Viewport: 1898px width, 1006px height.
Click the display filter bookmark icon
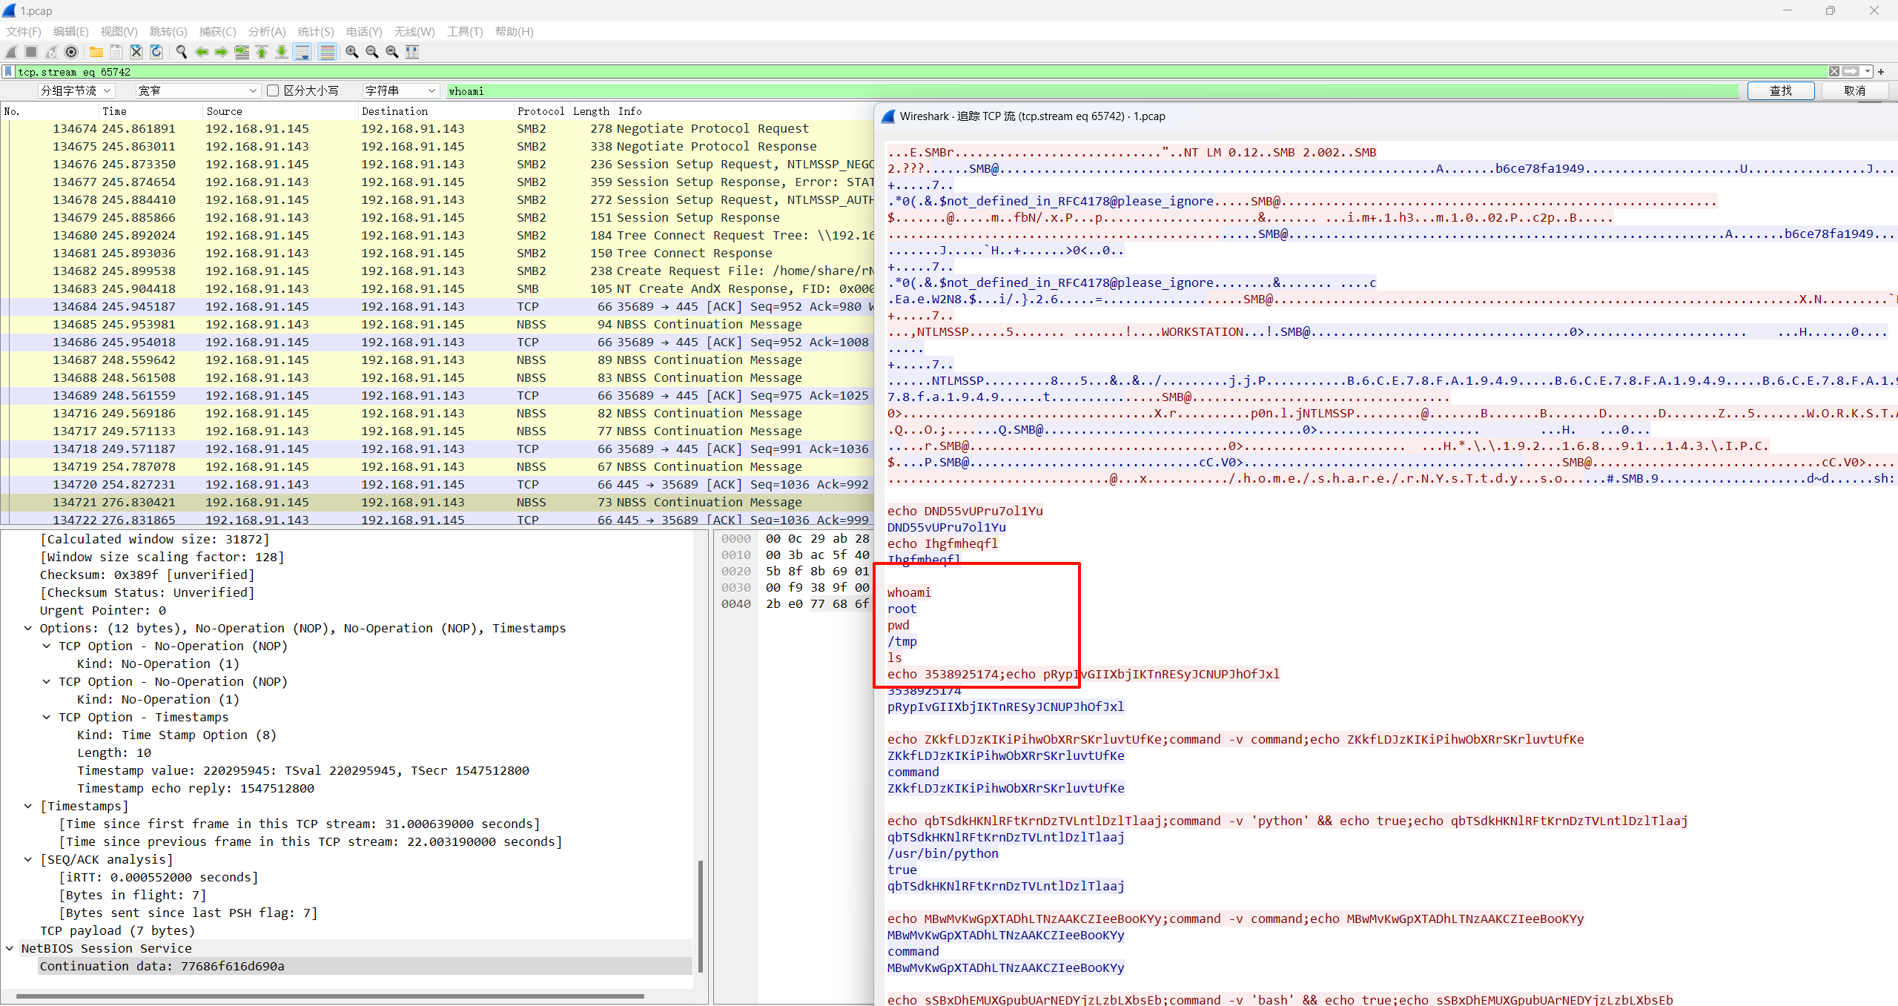tap(8, 72)
